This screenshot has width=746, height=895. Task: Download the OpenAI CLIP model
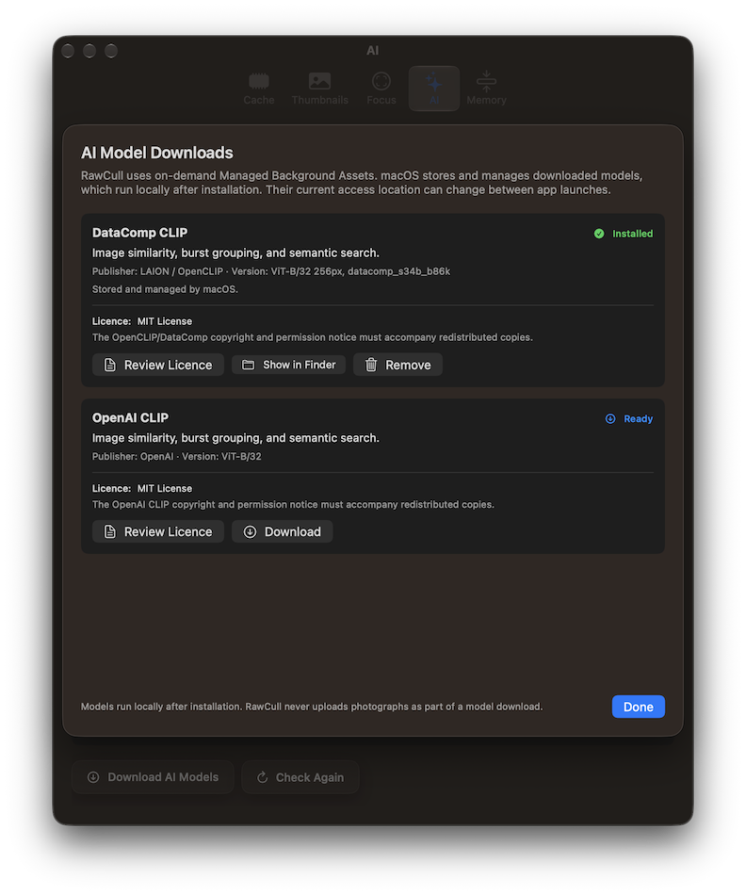coord(282,531)
